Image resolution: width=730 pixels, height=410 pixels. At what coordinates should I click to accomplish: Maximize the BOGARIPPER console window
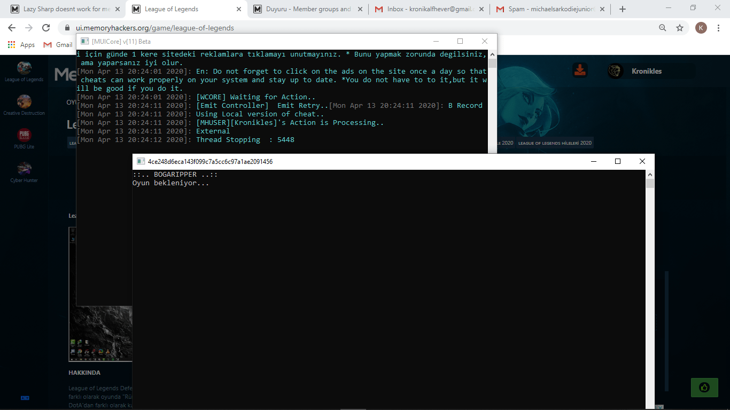[x=618, y=161]
